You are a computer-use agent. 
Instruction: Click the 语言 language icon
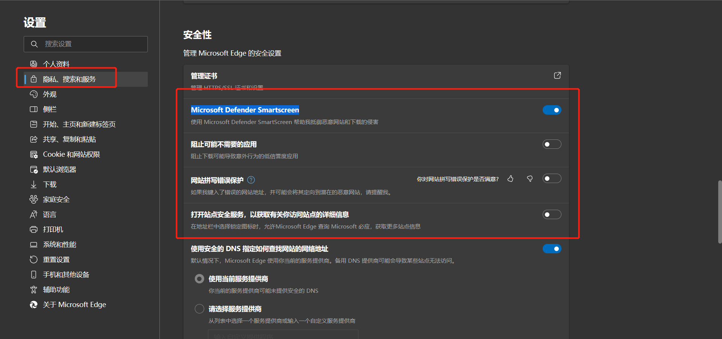(x=33, y=214)
